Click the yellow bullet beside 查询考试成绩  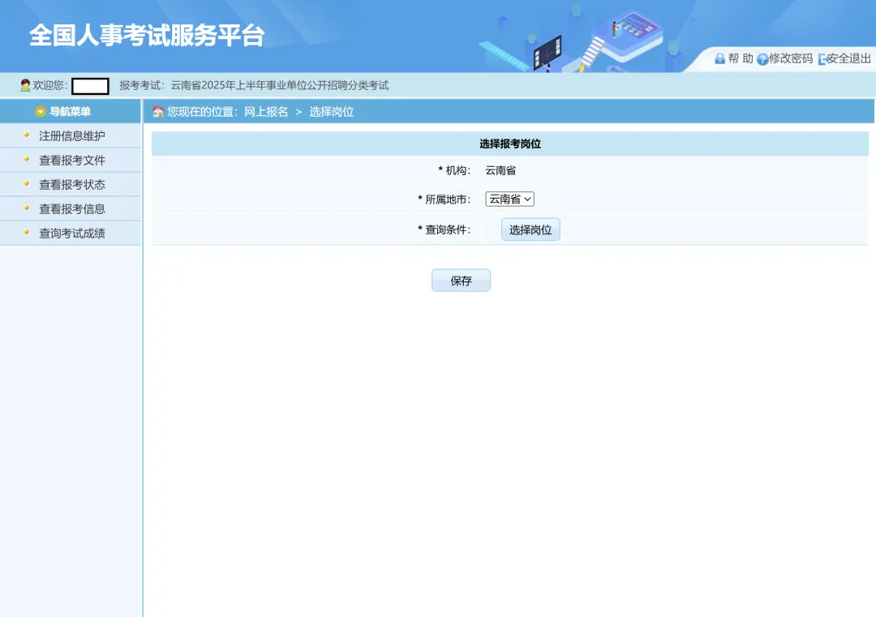(26, 233)
